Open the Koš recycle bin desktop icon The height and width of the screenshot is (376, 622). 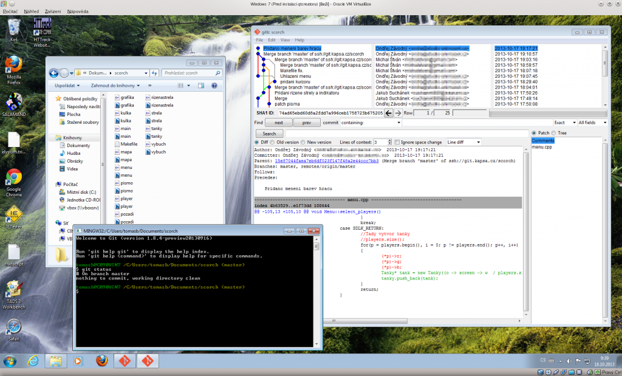point(13,30)
